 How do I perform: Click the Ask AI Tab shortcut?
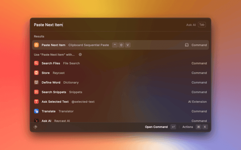pyautogui.click(x=202, y=25)
